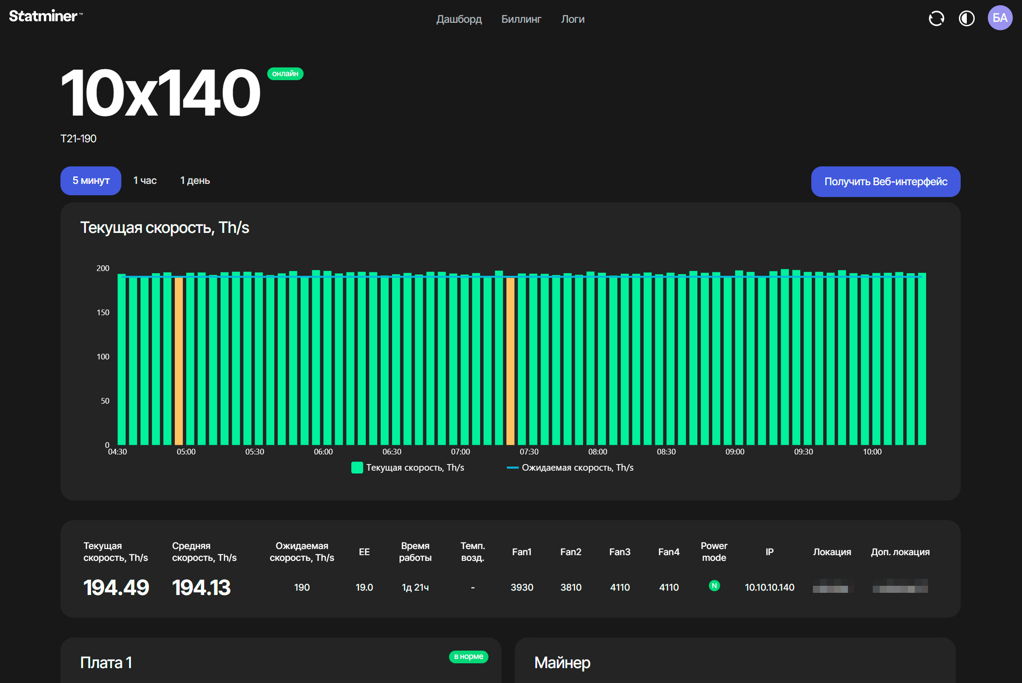This screenshot has height=683, width=1022.
Task: Open the Логи navigation link
Action: click(x=573, y=19)
